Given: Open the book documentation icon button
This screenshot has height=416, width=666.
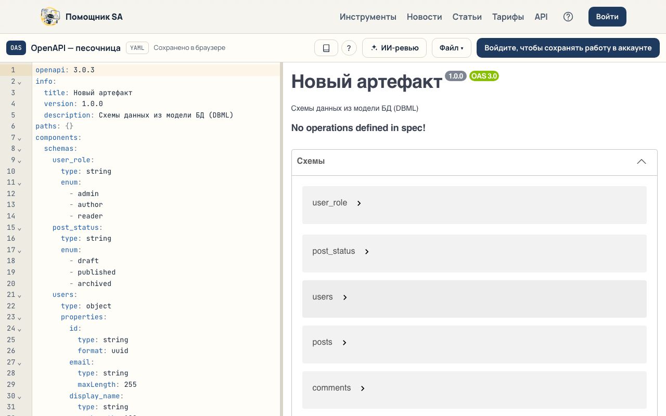Looking at the screenshot, I should click(326, 48).
